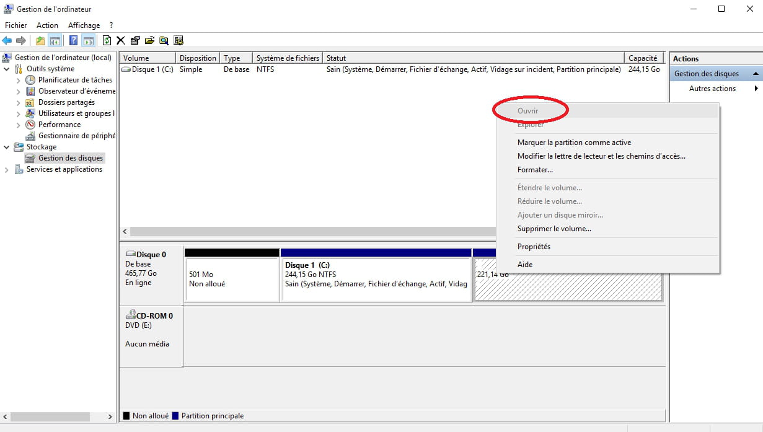Click the disk settings toolbar icon
763x432 pixels.
coord(179,40)
